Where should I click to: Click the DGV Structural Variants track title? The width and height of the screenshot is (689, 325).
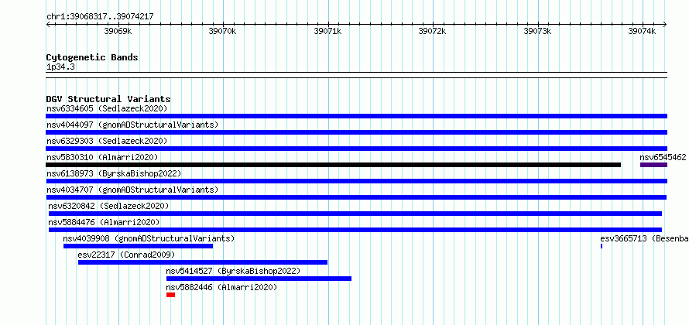click(108, 99)
